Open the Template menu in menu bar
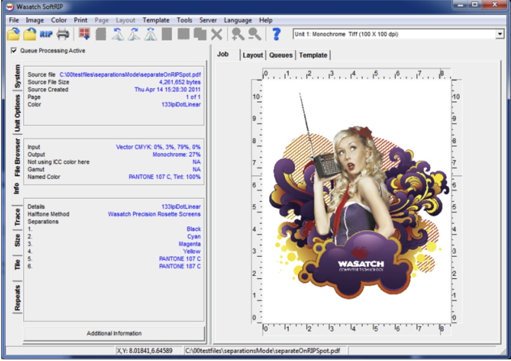 tap(156, 20)
